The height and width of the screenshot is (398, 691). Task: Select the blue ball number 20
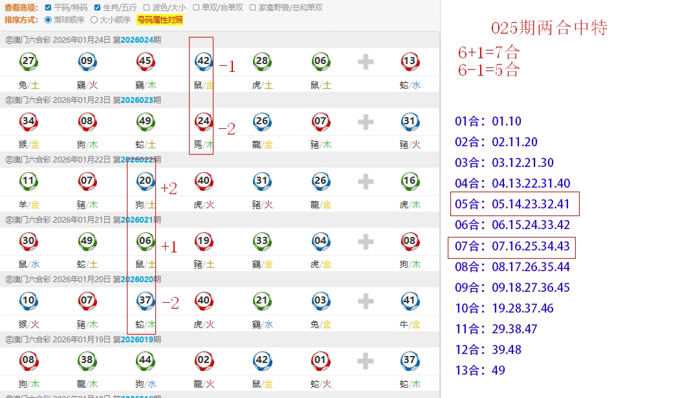pyautogui.click(x=146, y=182)
